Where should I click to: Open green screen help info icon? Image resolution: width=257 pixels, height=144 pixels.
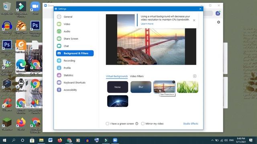tap(137, 124)
